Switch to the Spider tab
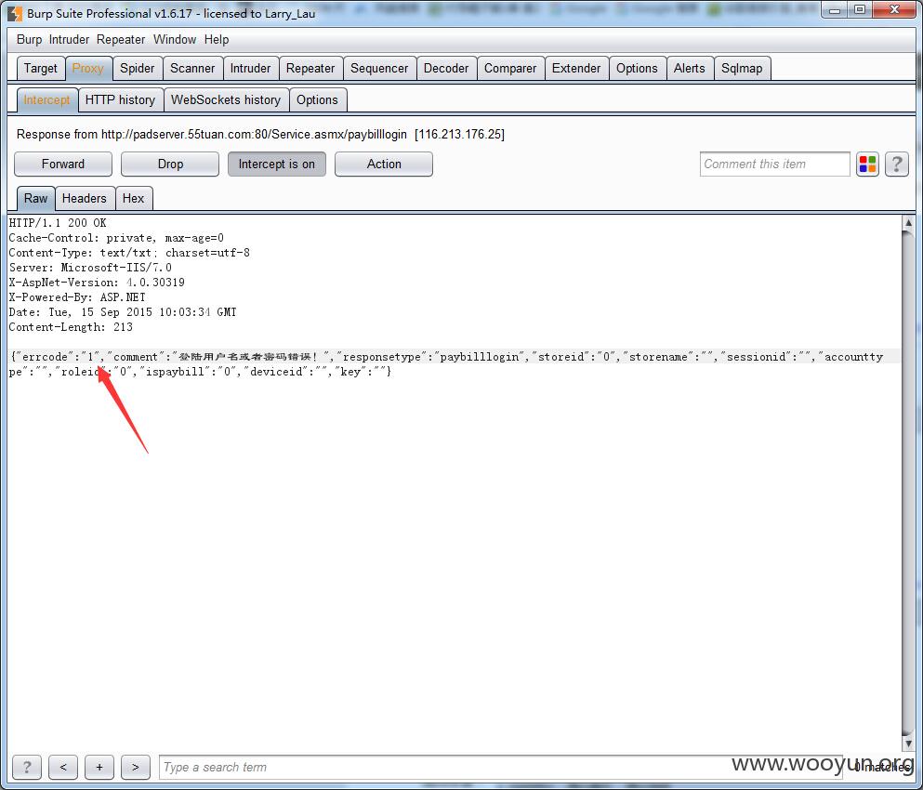Image resolution: width=923 pixels, height=790 pixels. click(x=138, y=68)
